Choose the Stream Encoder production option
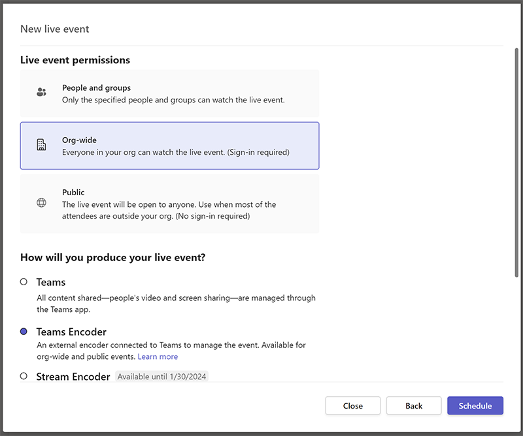 [24, 377]
